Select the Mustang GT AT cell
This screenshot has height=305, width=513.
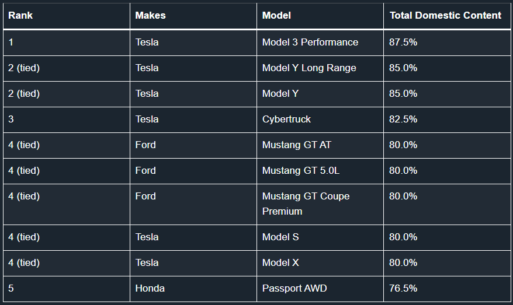pyautogui.click(x=320, y=145)
